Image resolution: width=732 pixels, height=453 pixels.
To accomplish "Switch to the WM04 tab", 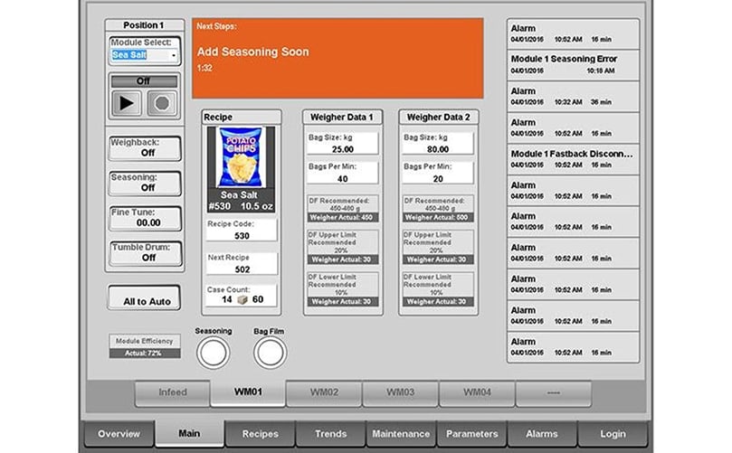I will [477, 393].
